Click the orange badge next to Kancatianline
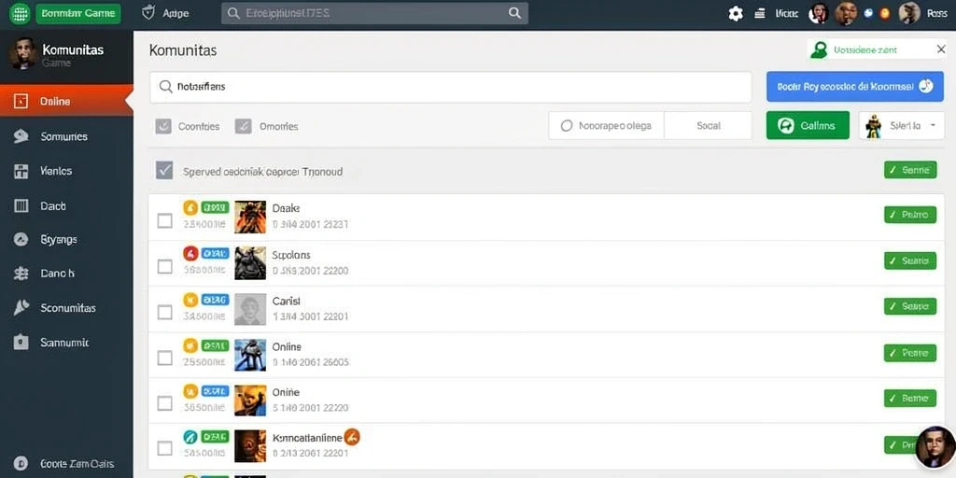 click(x=352, y=437)
